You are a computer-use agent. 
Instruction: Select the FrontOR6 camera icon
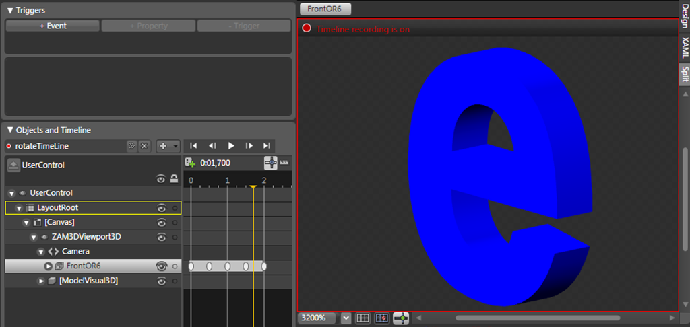pyautogui.click(x=59, y=266)
